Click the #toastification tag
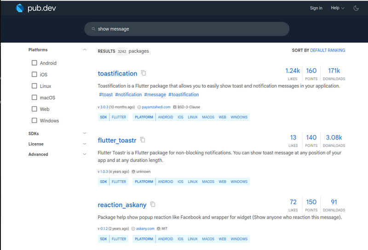The width and height of the screenshot is (368, 250). coord(184,94)
